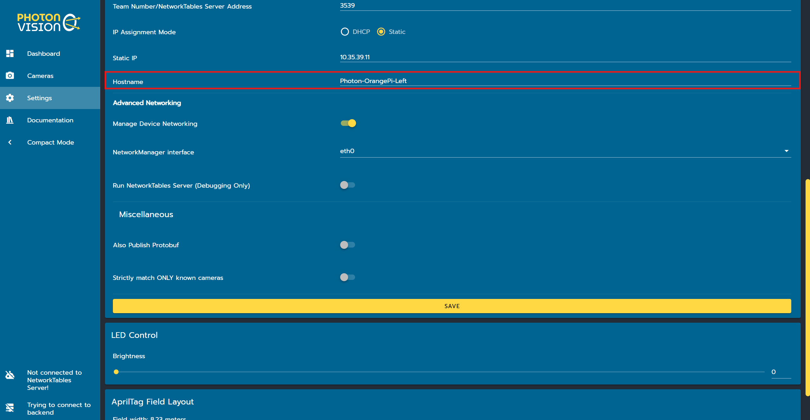Click the SAVE button
The height and width of the screenshot is (420, 810).
click(452, 306)
